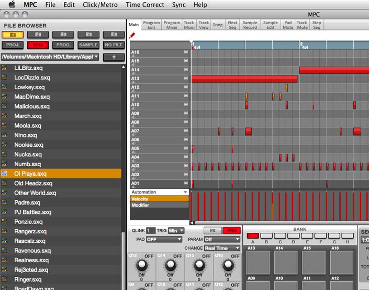Screen dimensions: 369x290
Task: Mute pad row A01
Action: 186,183
